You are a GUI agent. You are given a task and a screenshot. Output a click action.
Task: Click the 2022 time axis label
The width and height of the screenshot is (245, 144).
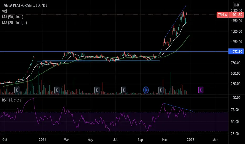point(191,140)
